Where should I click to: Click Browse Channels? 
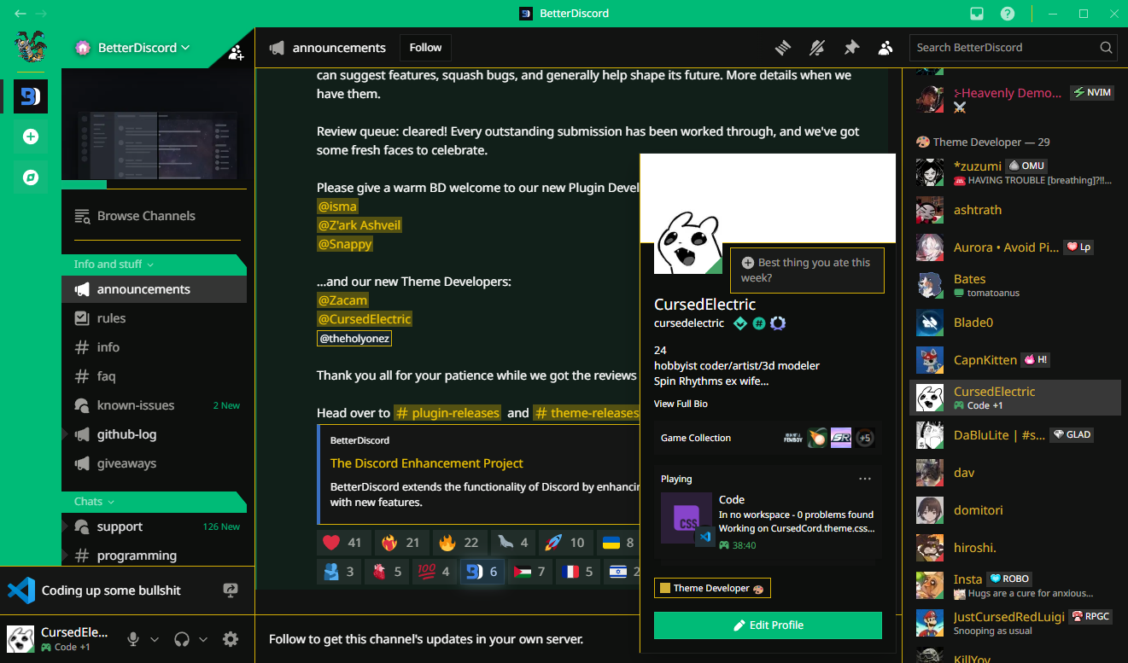click(154, 216)
